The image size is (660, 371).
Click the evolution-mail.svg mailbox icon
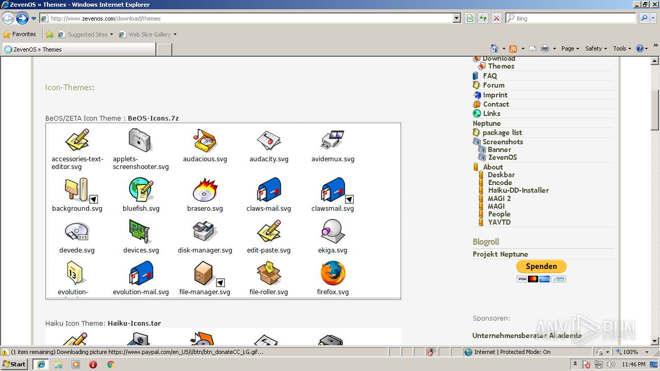(x=141, y=274)
